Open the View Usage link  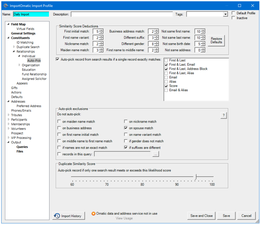tap(124, 218)
